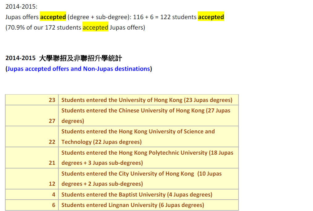Click the "116 + 6 = 122" calculation text
This screenshot has width=313, height=211.
[152, 17]
